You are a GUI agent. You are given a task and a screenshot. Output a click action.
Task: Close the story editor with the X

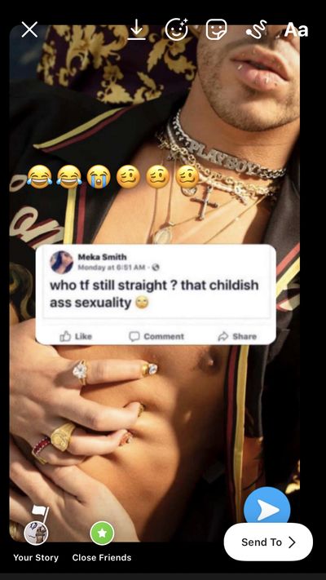pos(29,29)
